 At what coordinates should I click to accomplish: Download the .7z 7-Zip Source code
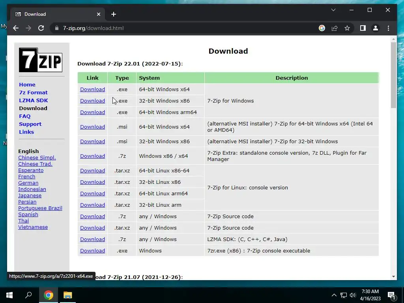[92, 217]
